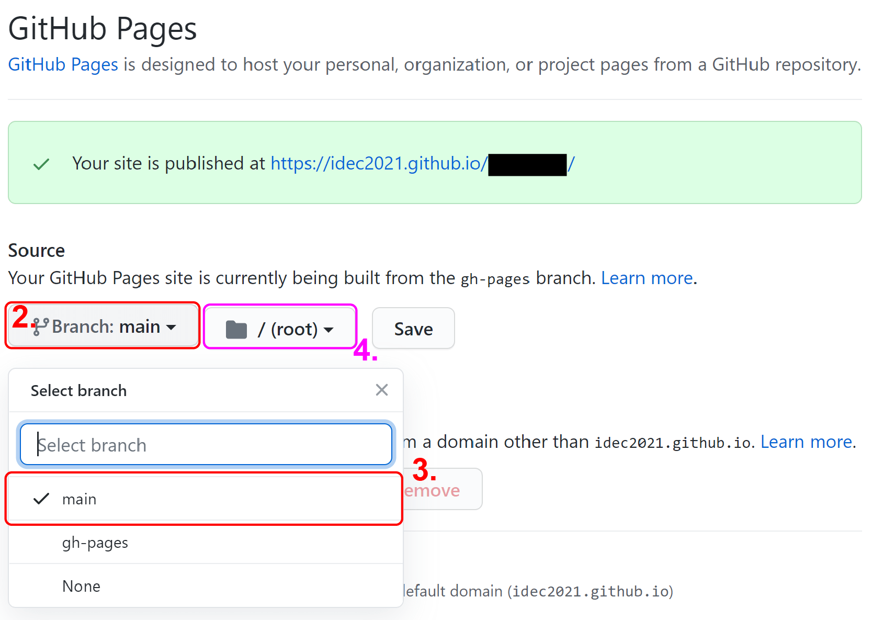Click the folder icon in root selector
The width and height of the screenshot is (872, 620).
pyautogui.click(x=236, y=330)
